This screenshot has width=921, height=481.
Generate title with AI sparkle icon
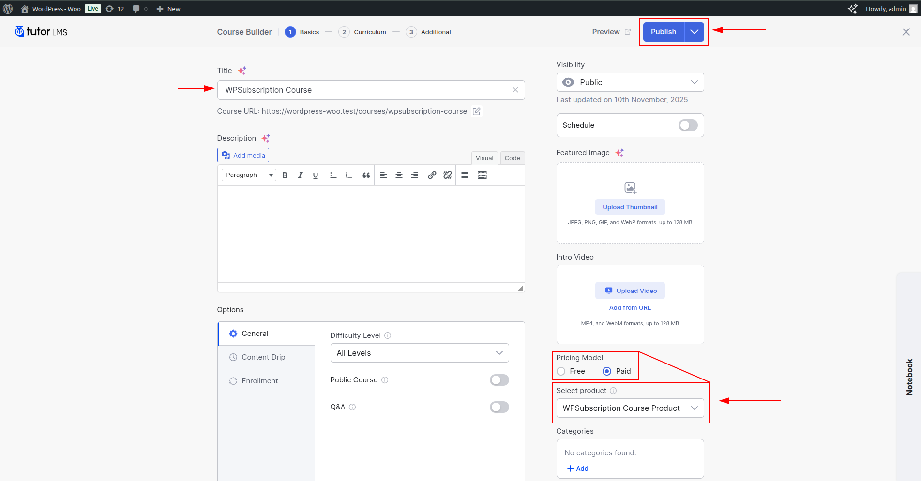point(242,71)
